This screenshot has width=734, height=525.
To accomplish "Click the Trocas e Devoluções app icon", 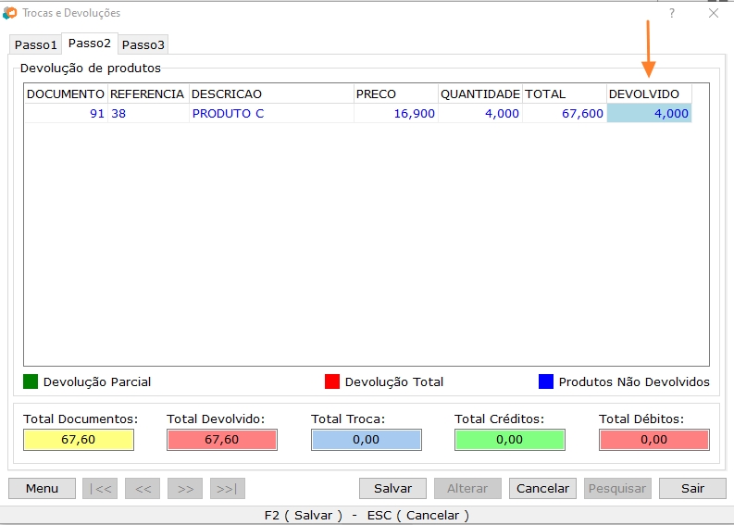I will [x=10, y=13].
